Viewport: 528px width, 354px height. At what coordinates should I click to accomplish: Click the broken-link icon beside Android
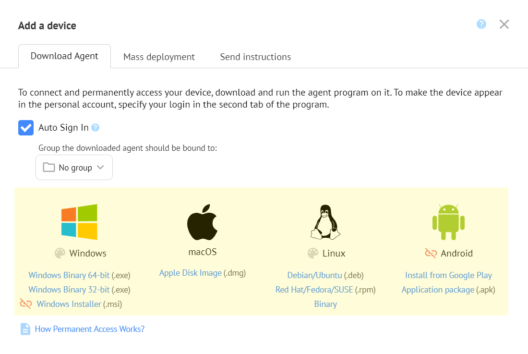click(431, 253)
